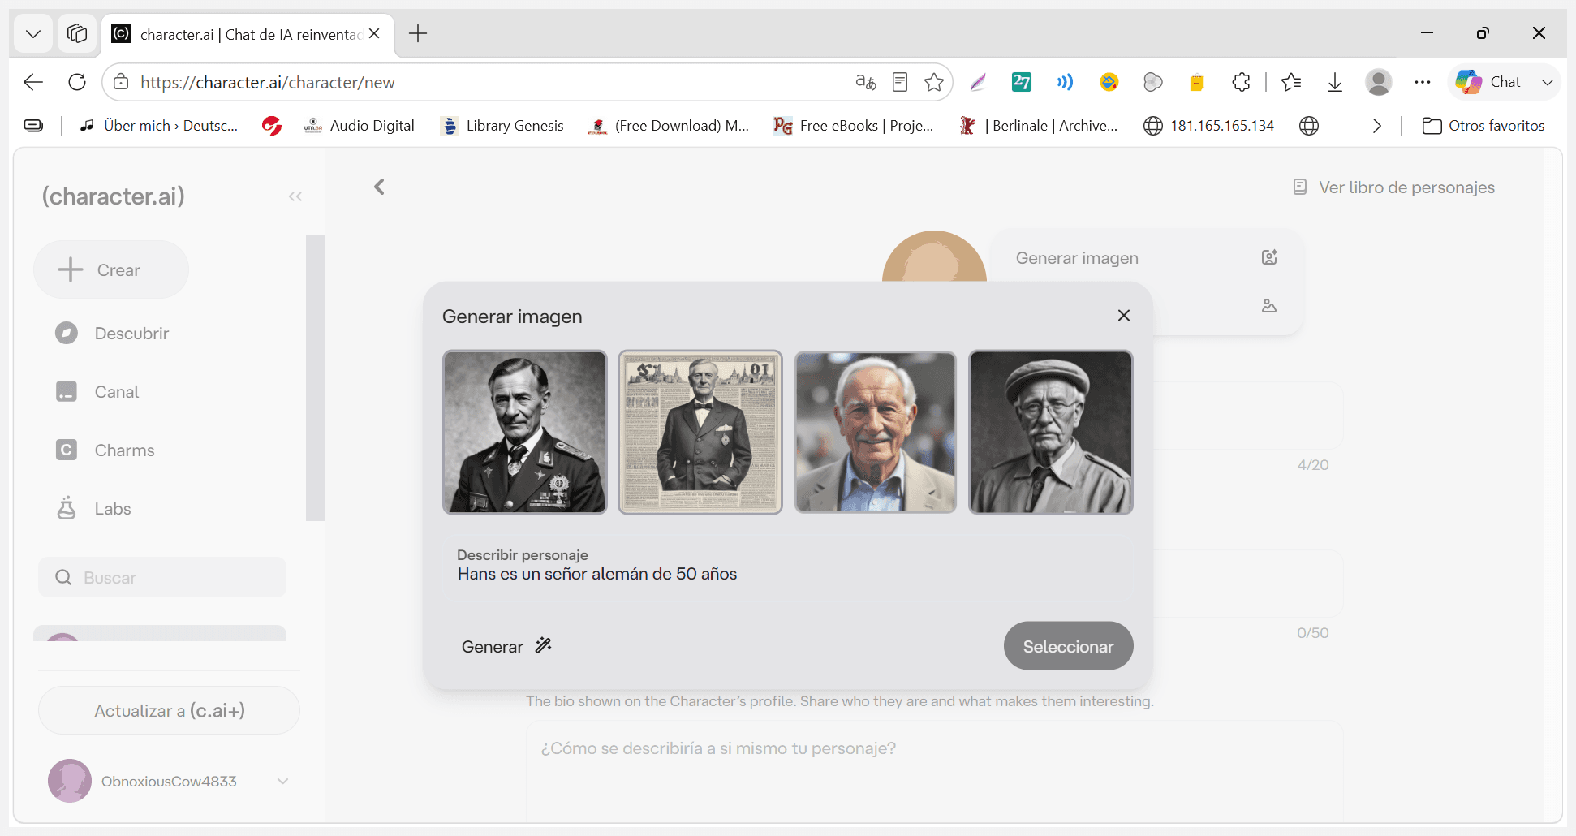Open Charms in sidebar
Viewport: 1576px width, 836px height.
pos(105,450)
